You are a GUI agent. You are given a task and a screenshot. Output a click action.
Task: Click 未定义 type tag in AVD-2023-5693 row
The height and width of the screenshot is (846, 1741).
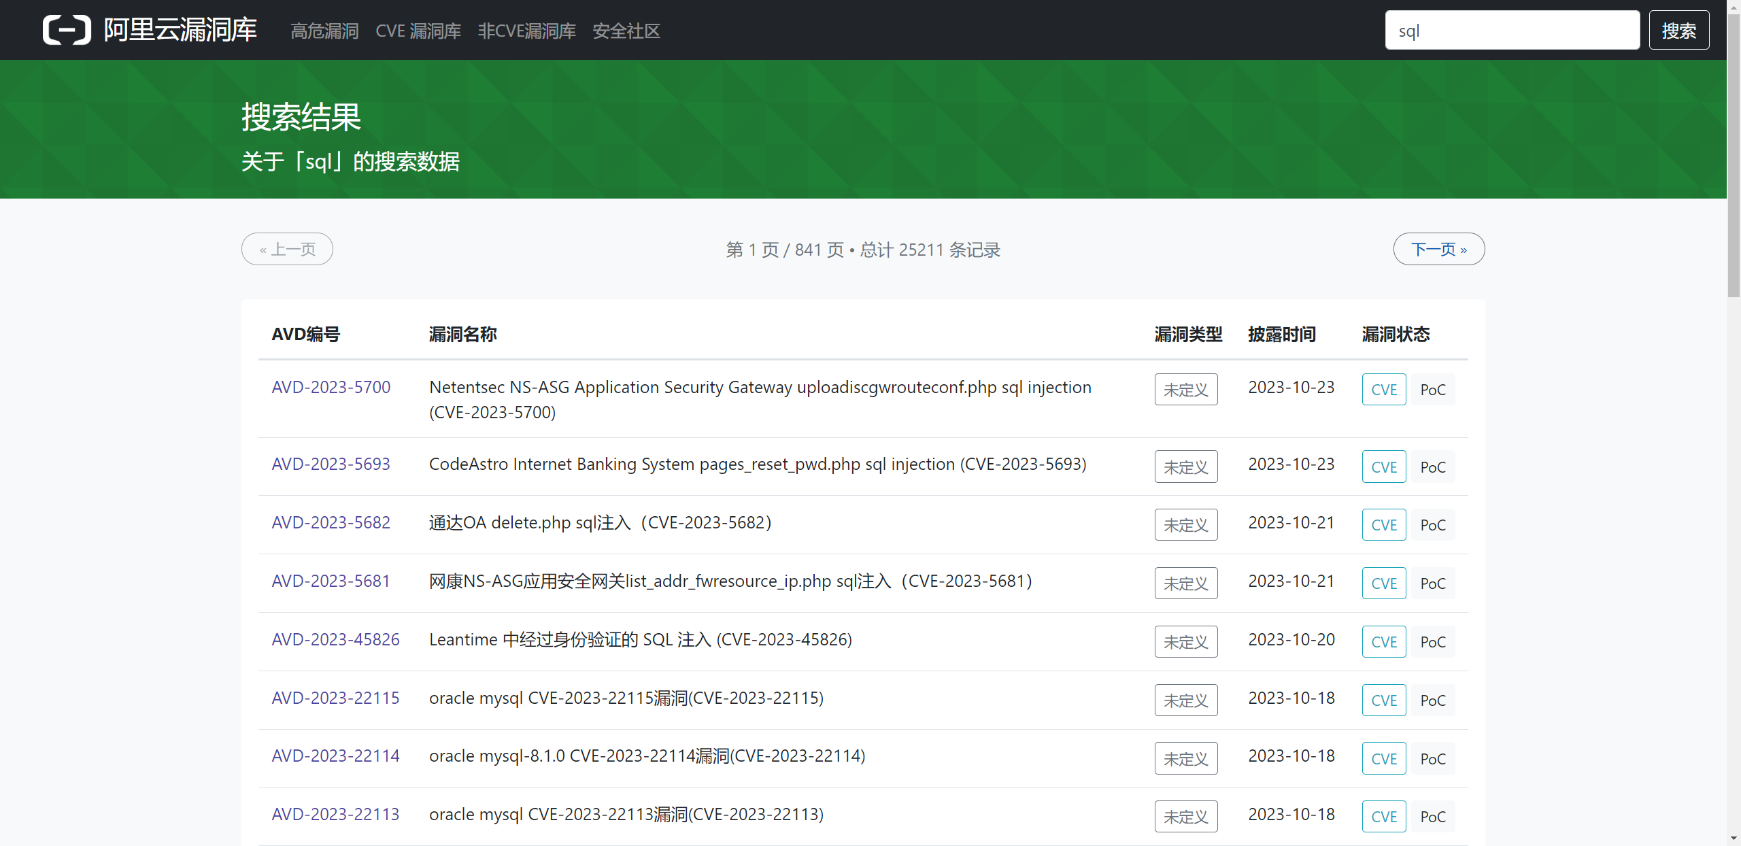pos(1186,467)
